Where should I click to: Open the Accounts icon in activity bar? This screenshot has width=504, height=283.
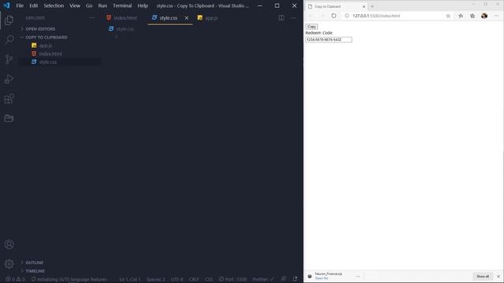pos(9,244)
